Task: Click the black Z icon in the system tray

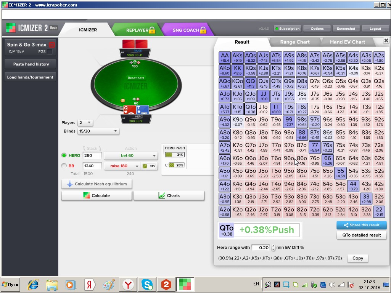Action: point(277,285)
